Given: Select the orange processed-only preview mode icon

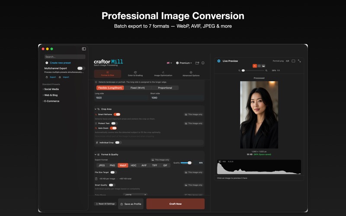Looking at the screenshot, I should click(255, 66).
